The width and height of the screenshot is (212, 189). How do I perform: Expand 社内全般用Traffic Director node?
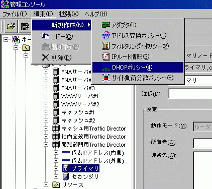46,136
